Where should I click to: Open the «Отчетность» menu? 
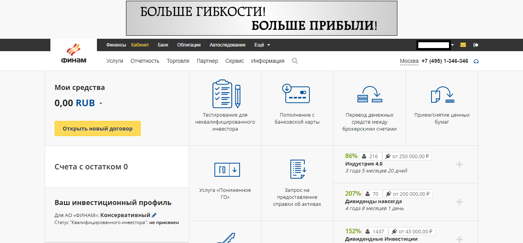pyautogui.click(x=145, y=61)
